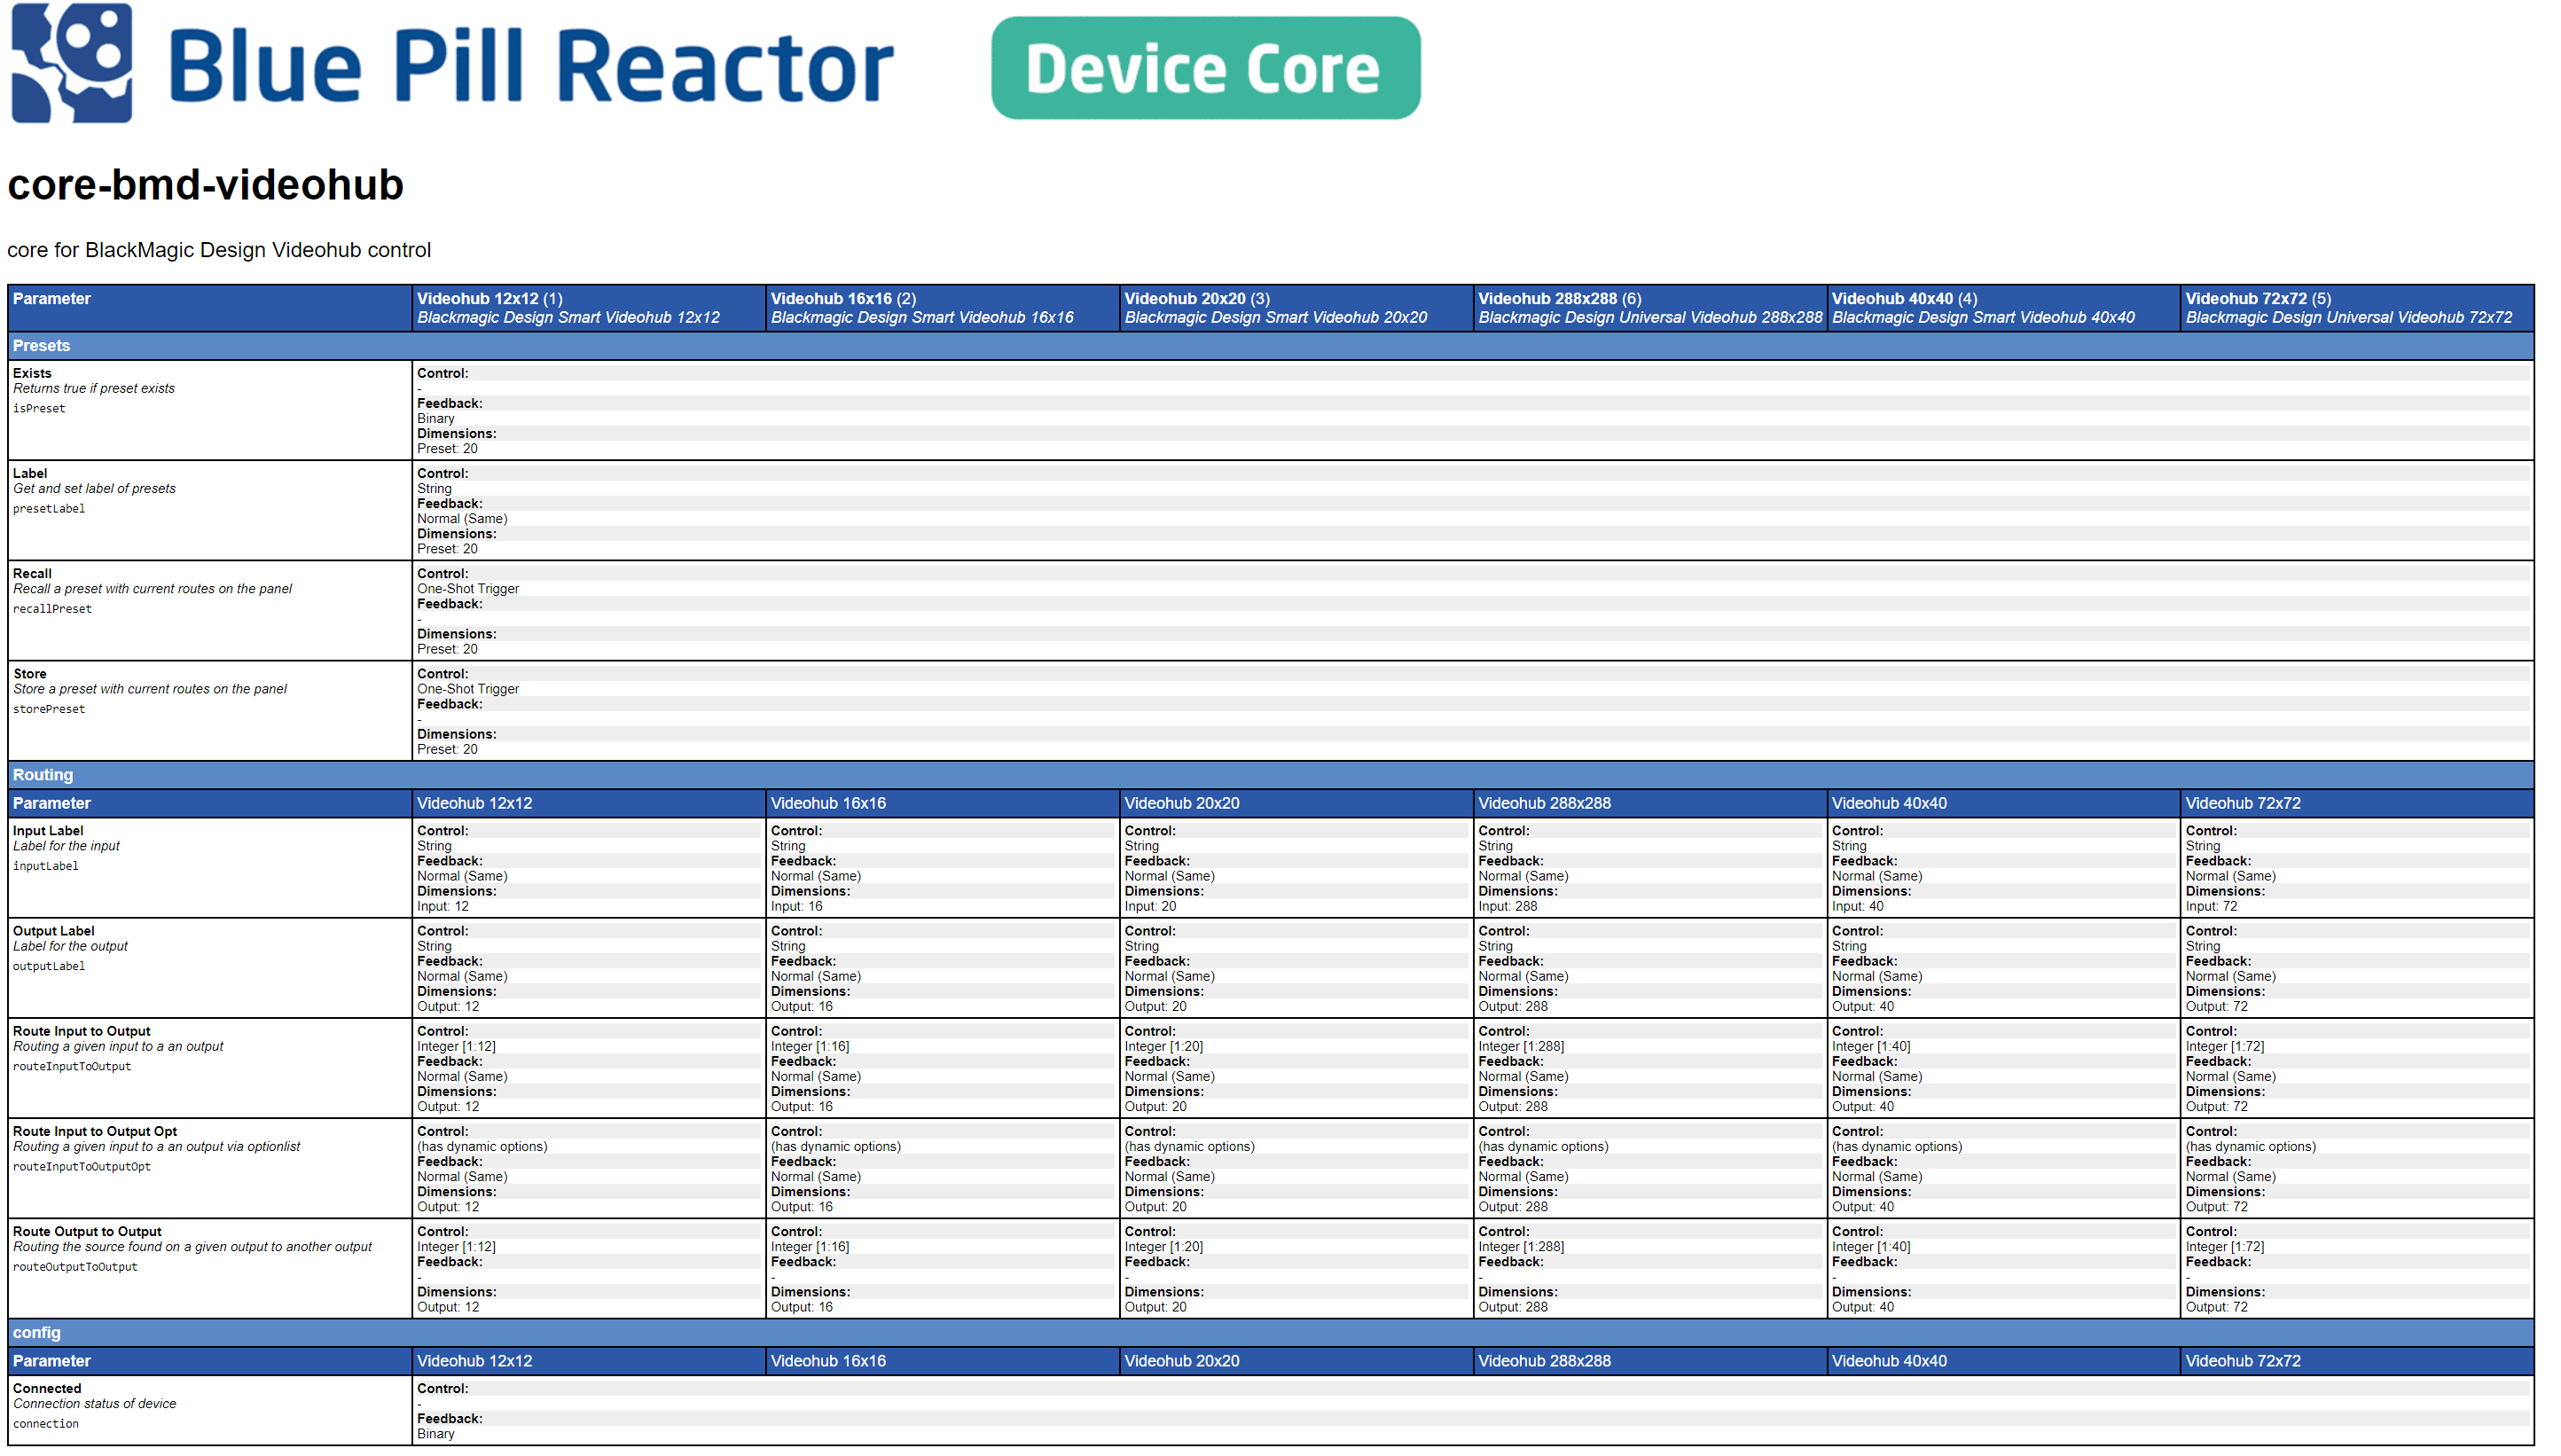Image resolution: width=2561 pixels, height=1456 pixels.
Task: Click 'Integer [1:72]' in Route Output to Output row
Action: [2225, 1247]
